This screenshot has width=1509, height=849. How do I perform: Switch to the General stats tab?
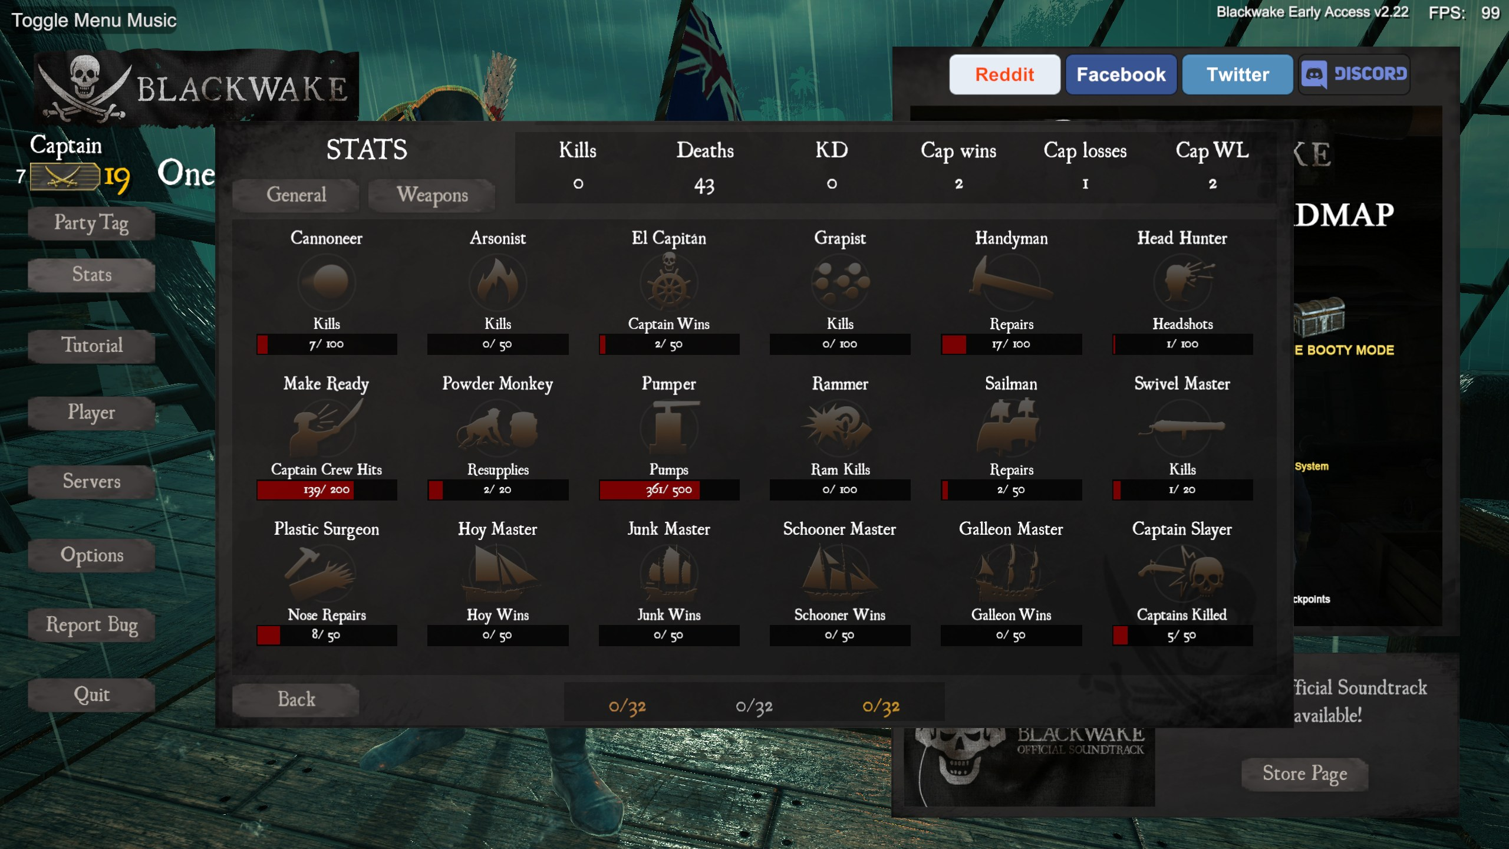pos(296,195)
